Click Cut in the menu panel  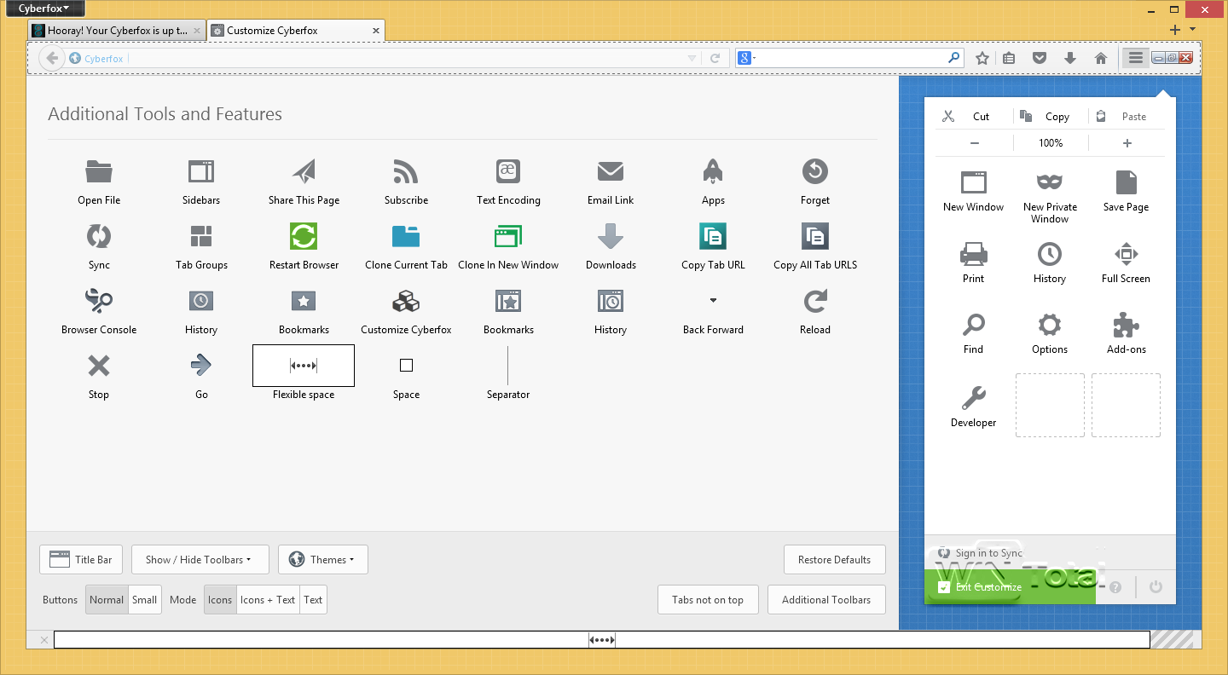click(x=972, y=117)
